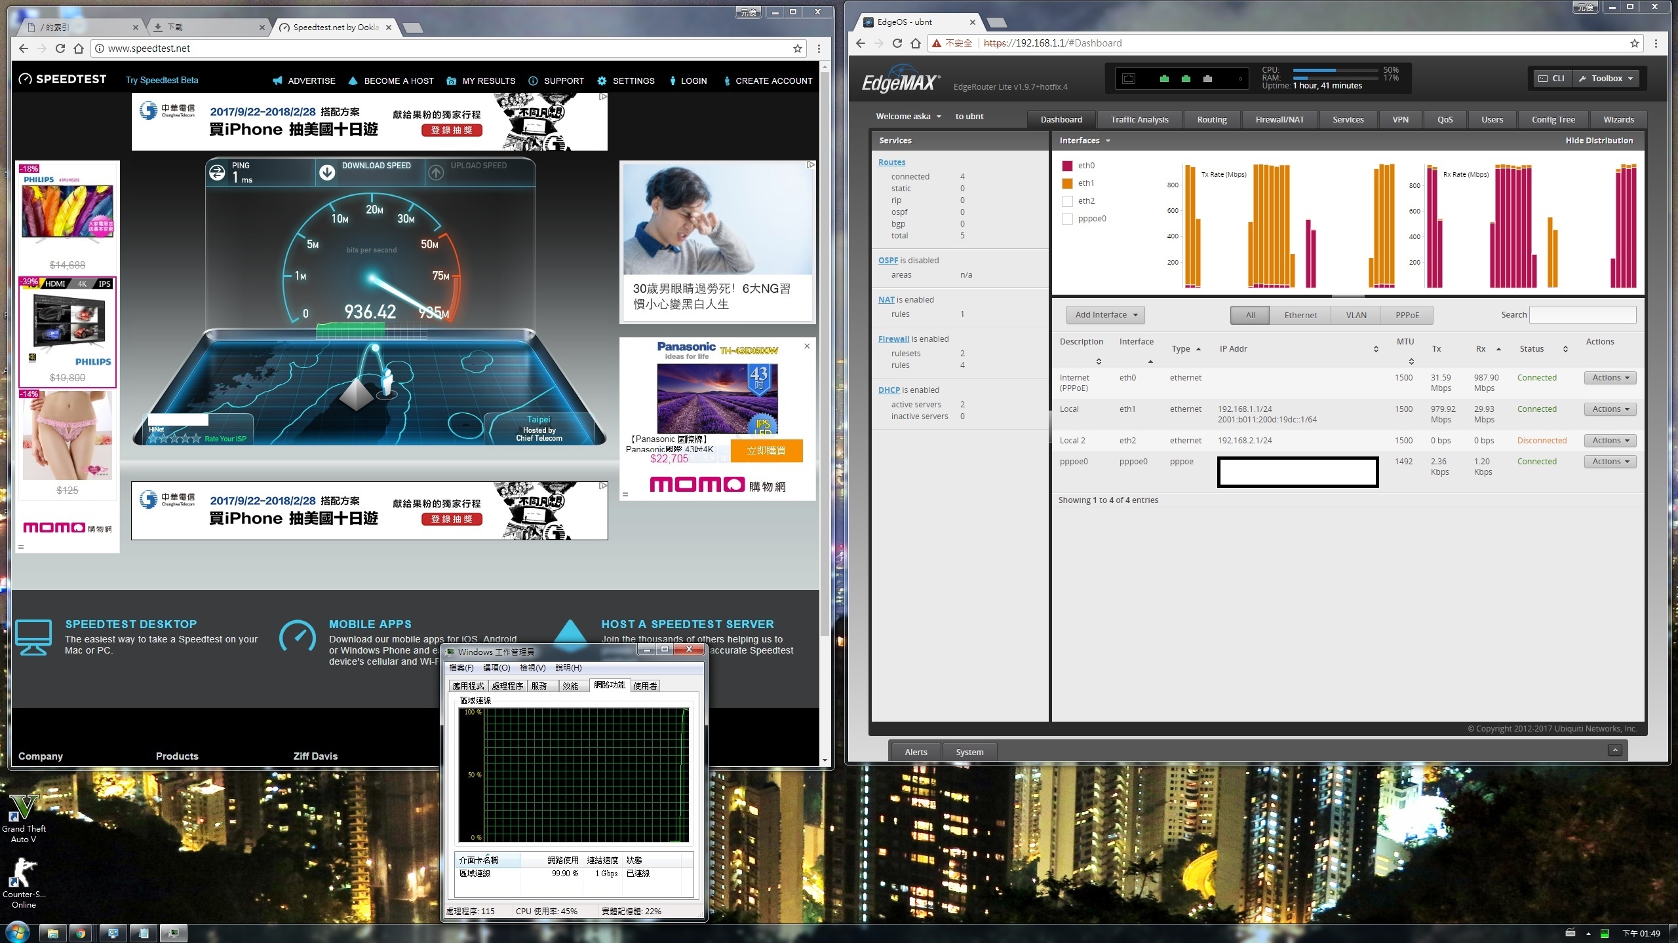Viewport: 1678px width, 943px height.
Task: Enable eth2 in graph legend
Action: tap(1067, 201)
